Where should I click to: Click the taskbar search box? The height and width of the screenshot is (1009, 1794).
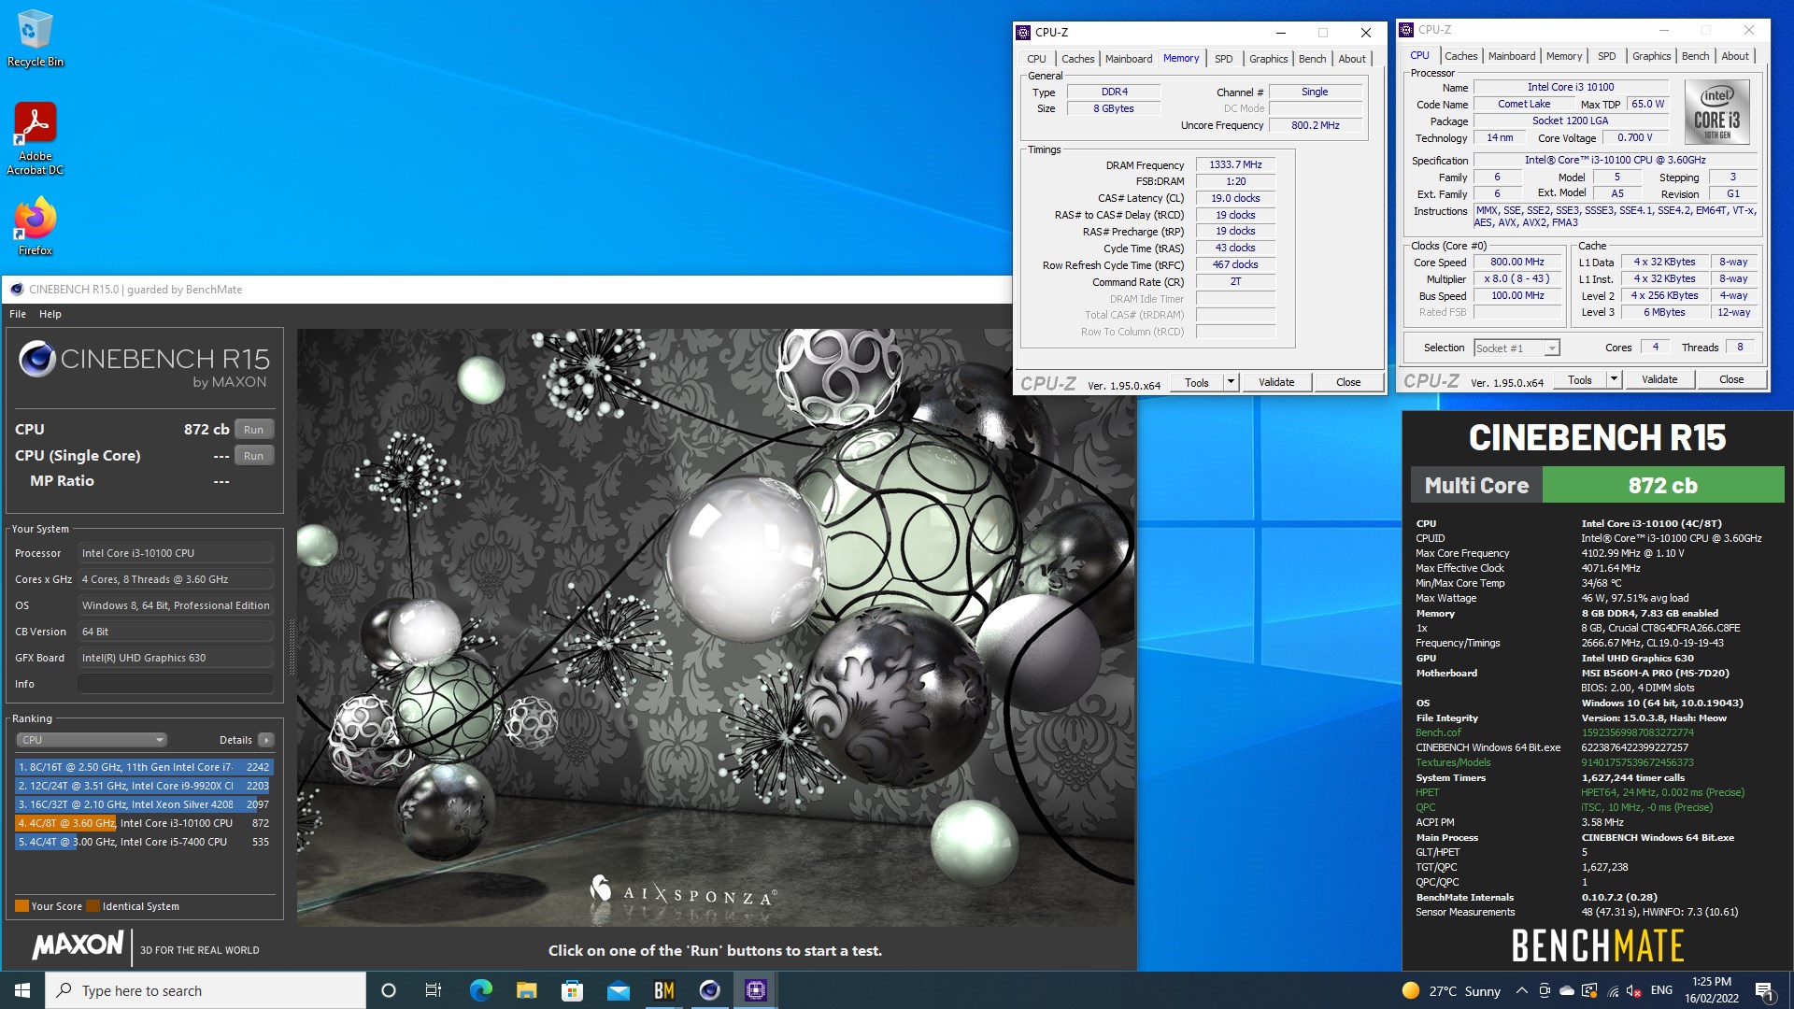pos(206,990)
